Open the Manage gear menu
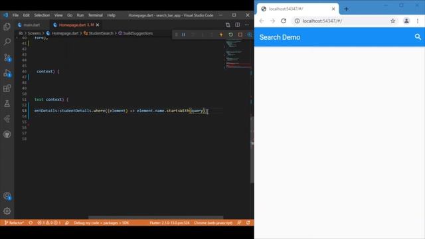Screen dimensions: 425x239 [7, 211]
